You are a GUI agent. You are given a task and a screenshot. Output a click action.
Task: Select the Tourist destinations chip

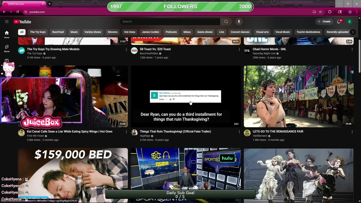tap(308, 32)
